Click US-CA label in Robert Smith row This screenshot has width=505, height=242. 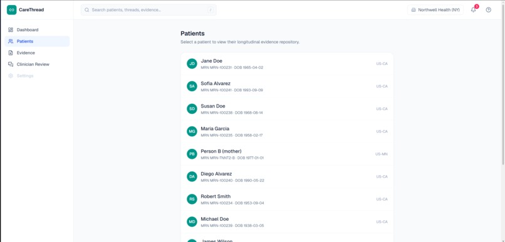coord(382,199)
